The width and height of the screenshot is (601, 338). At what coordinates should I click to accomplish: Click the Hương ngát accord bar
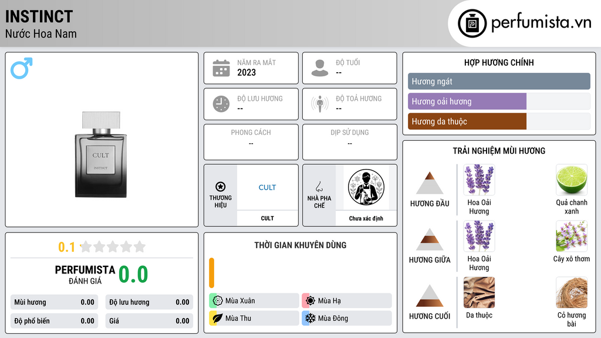point(499,81)
